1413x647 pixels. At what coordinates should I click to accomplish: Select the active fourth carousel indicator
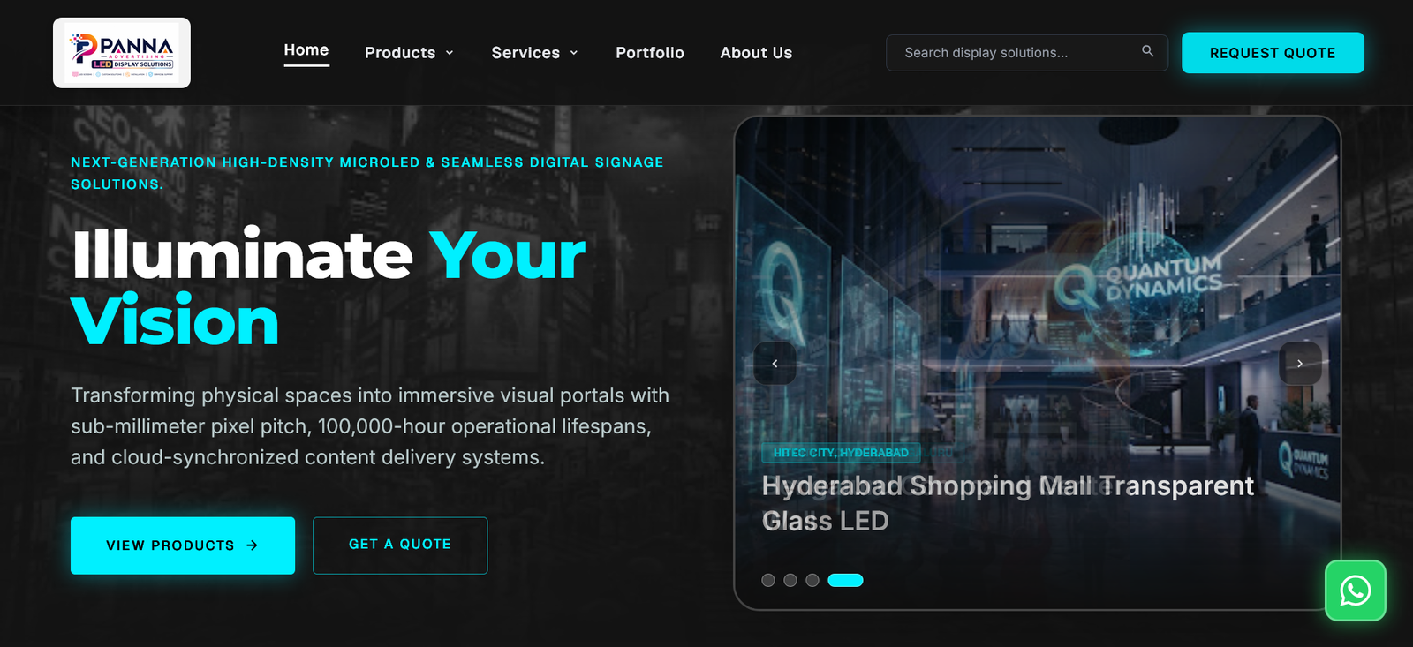845,580
